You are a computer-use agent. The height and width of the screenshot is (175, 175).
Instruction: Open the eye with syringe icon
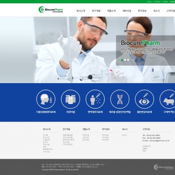pyautogui.click(x=144, y=99)
